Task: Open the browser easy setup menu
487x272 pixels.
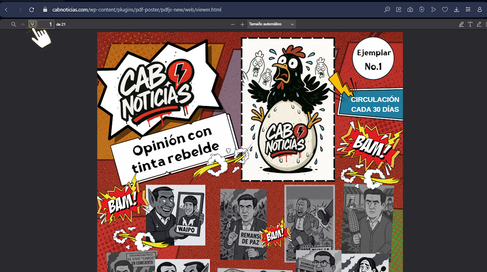Action: point(468,10)
